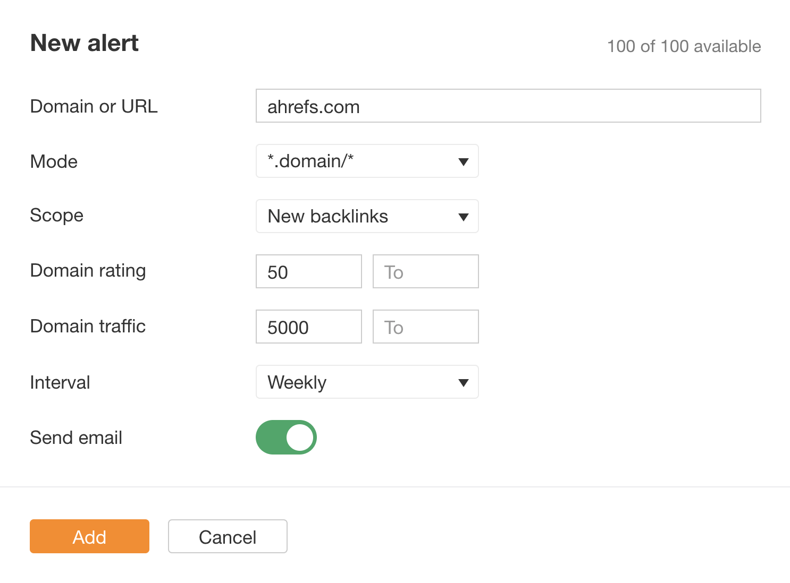Select the Domain traffic field showing 5000

308,327
